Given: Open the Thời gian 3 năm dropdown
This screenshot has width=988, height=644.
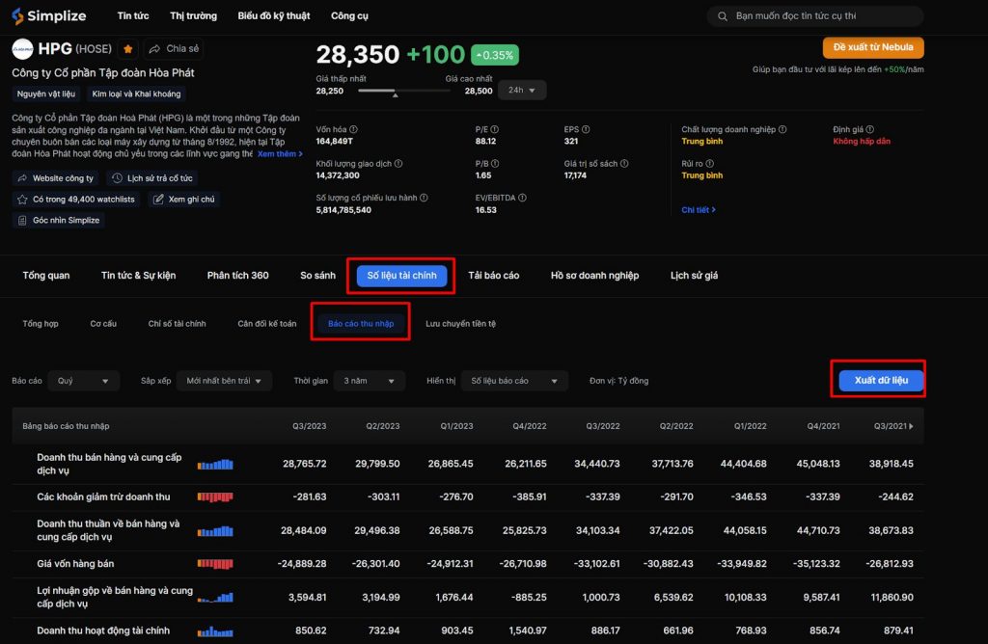Looking at the screenshot, I should (x=369, y=381).
